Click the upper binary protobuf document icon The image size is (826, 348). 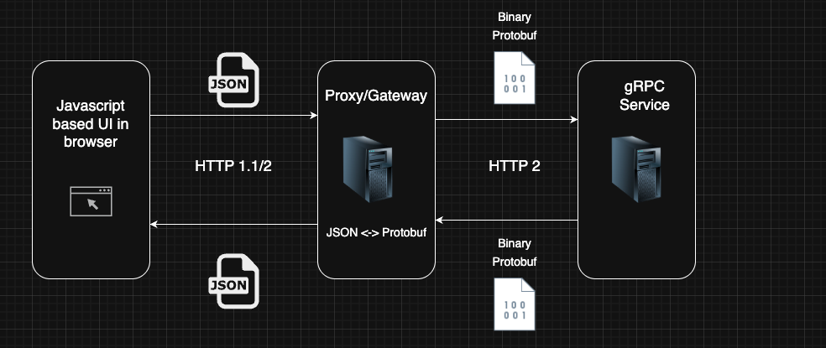[x=514, y=77]
